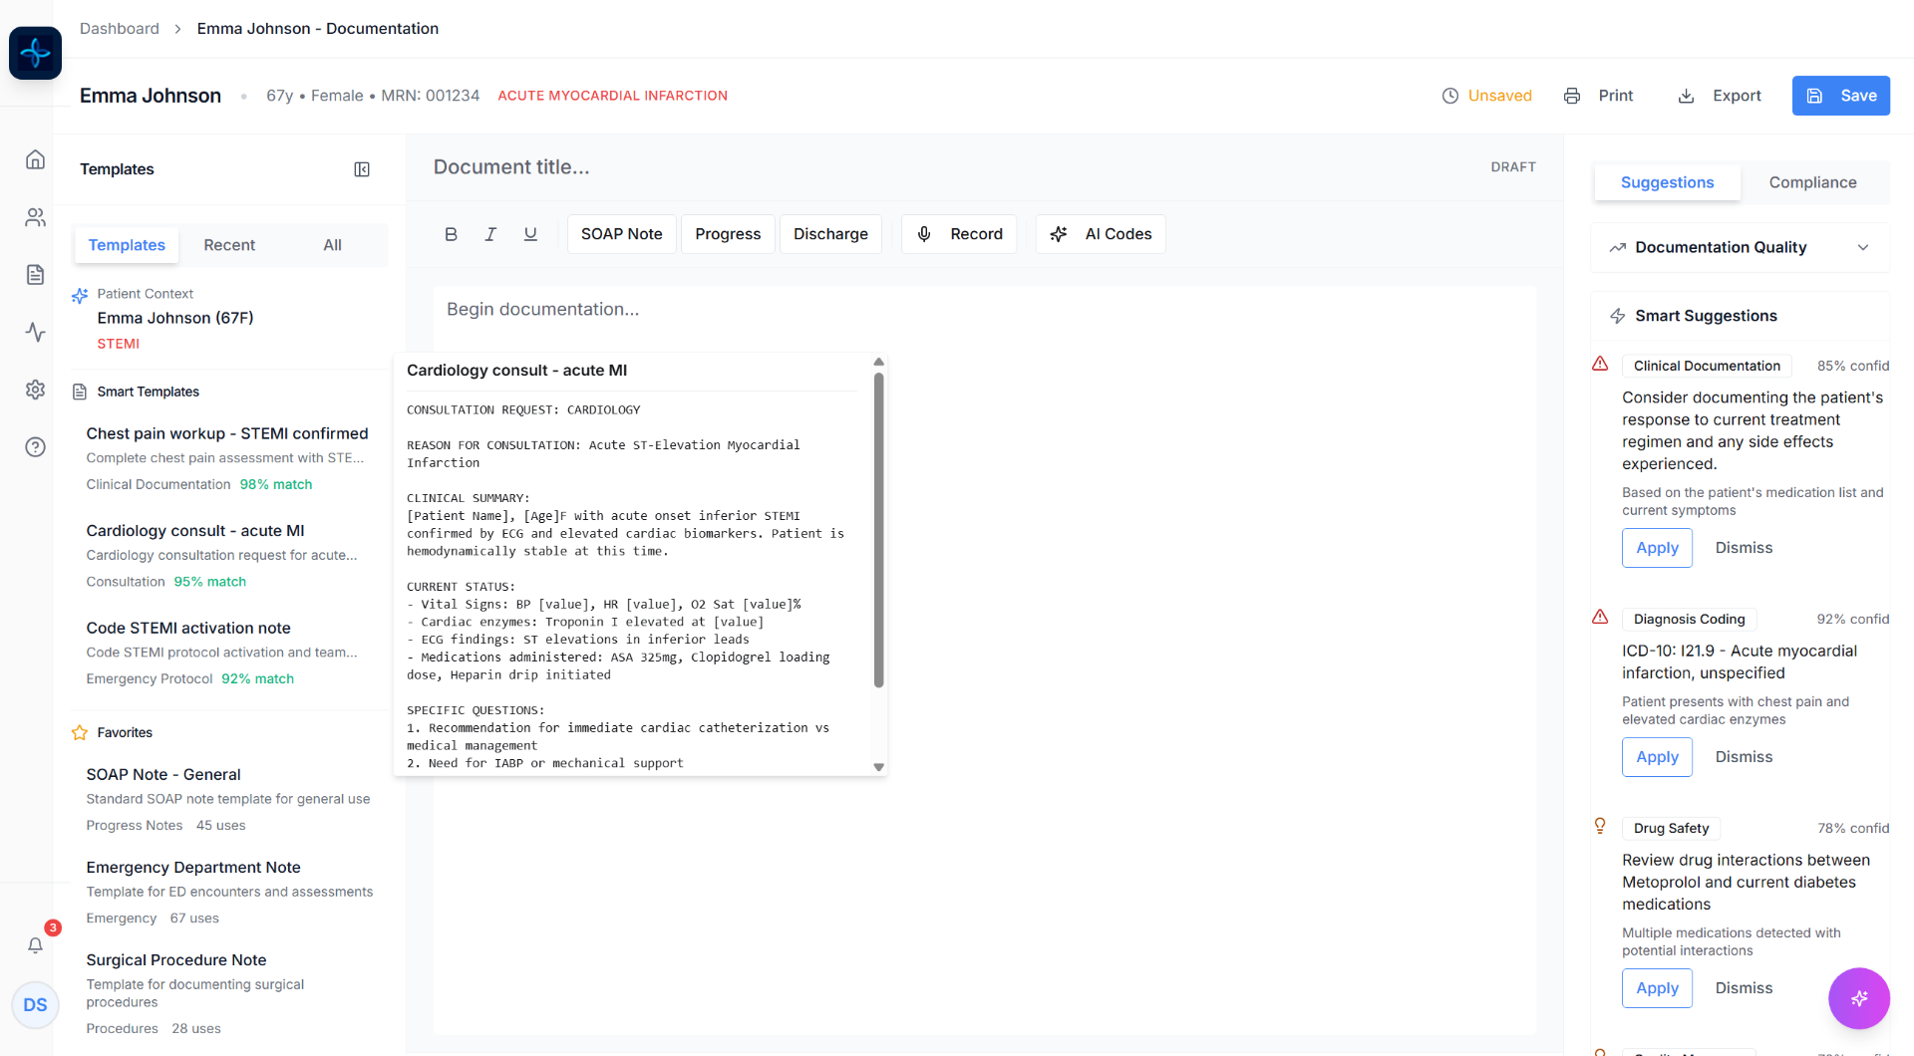1914x1056 pixels.
Task: Dismiss the Diagnosis Coding suggestion
Action: click(x=1744, y=757)
